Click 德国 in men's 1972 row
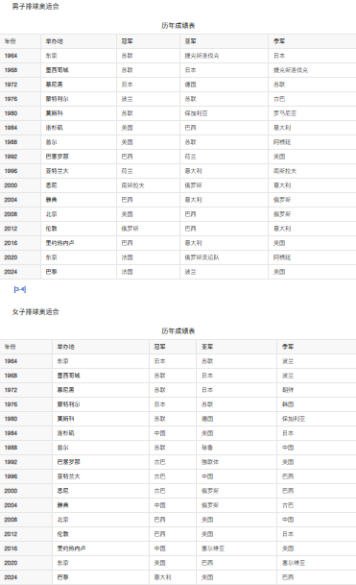 191,85
